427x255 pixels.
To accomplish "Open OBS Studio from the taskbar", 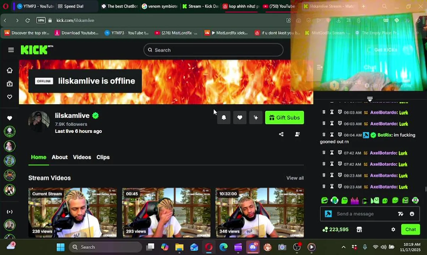I will coord(297,247).
